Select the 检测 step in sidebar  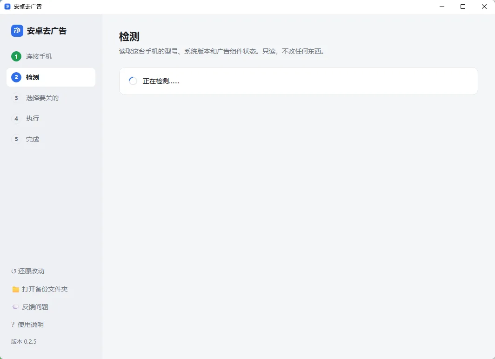coord(51,77)
